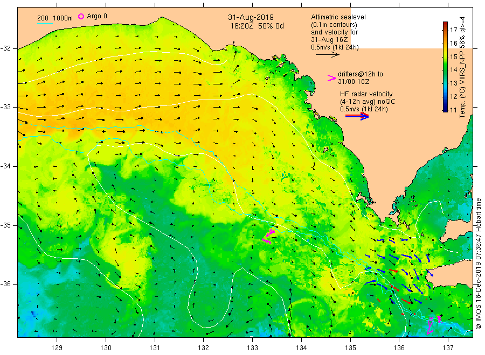This screenshot has height=355, width=485.
Task: Click the 14 value on color scale
Action: point(453,70)
